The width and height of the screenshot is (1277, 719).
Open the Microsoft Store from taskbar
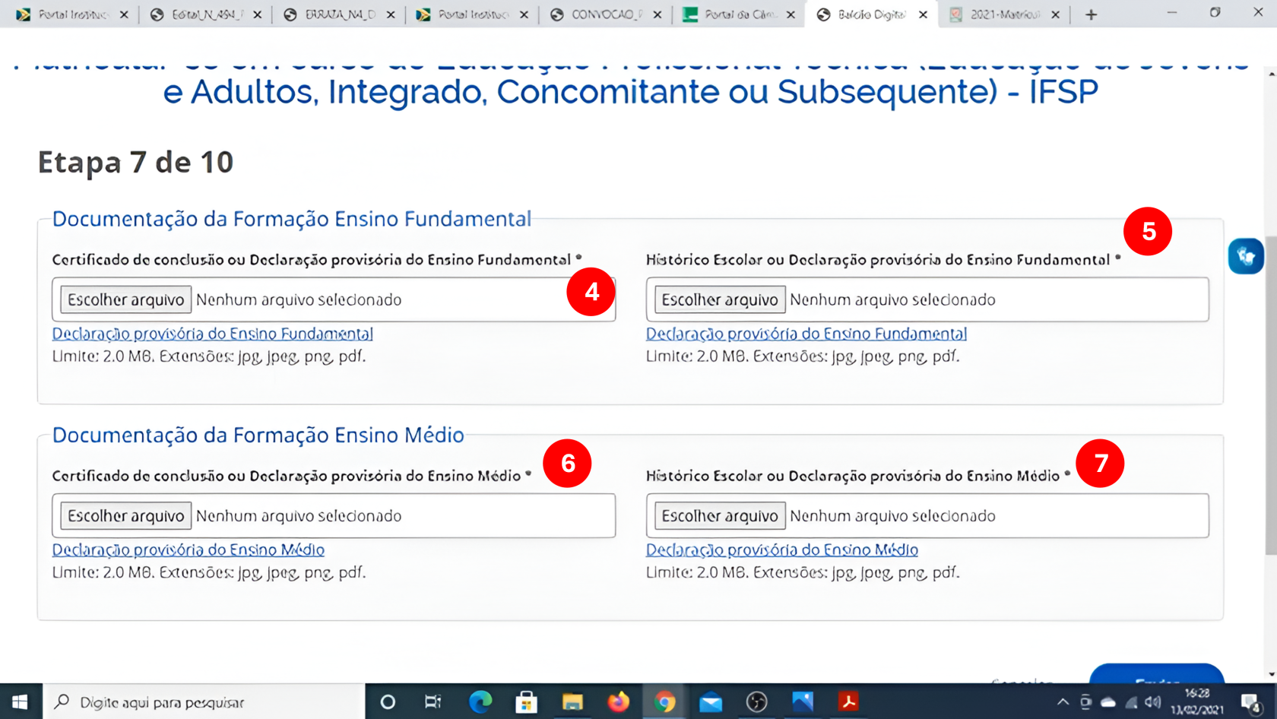coord(528,702)
